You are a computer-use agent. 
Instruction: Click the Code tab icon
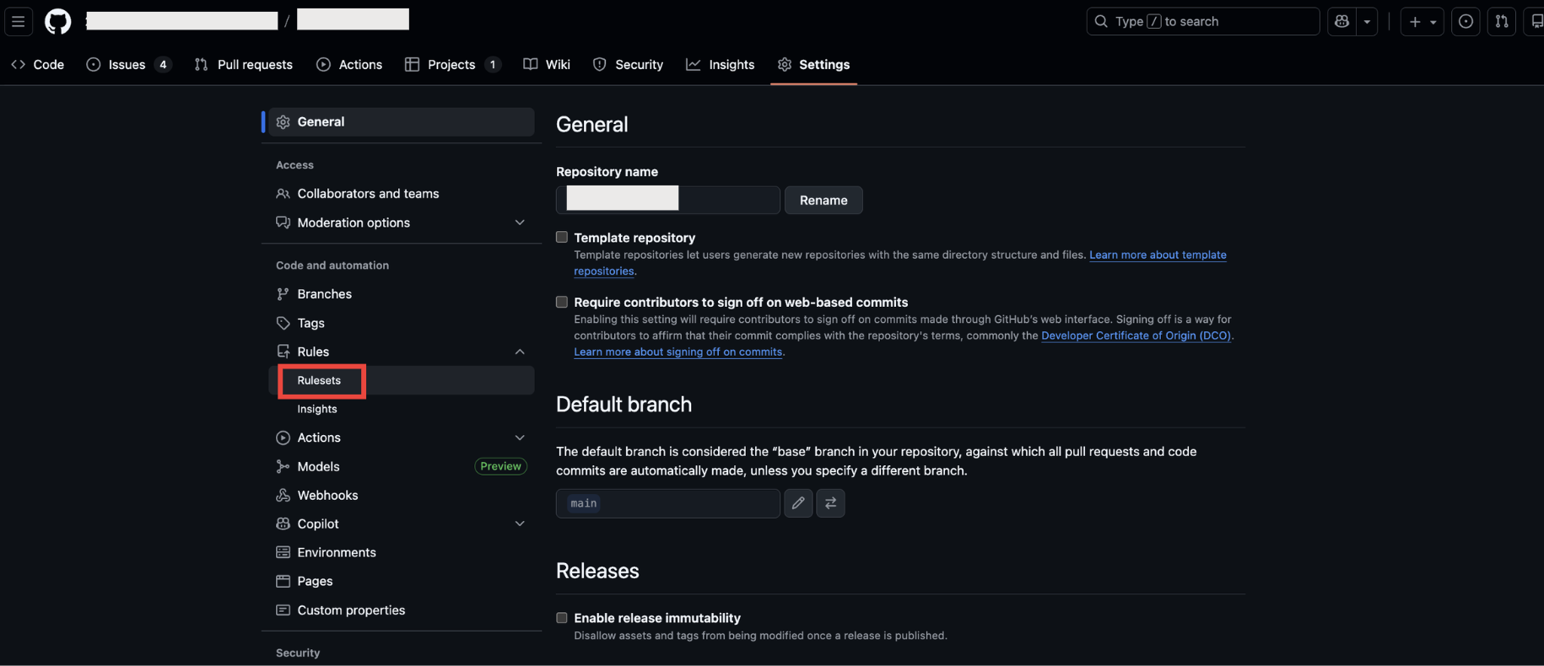click(18, 64)
